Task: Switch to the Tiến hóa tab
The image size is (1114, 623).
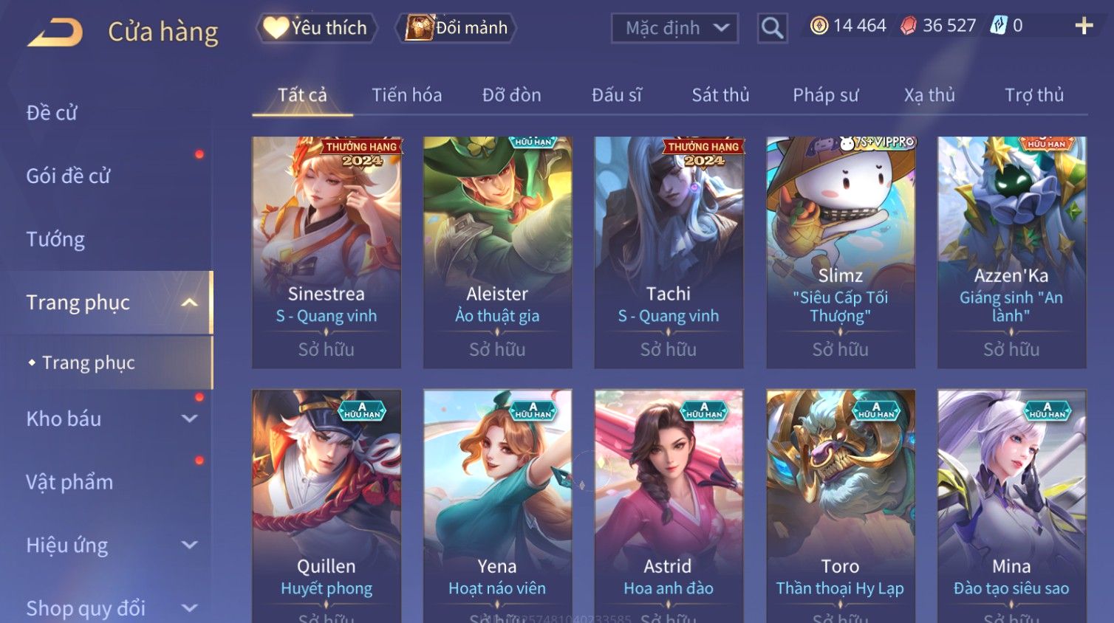Action: click(407, 95)
